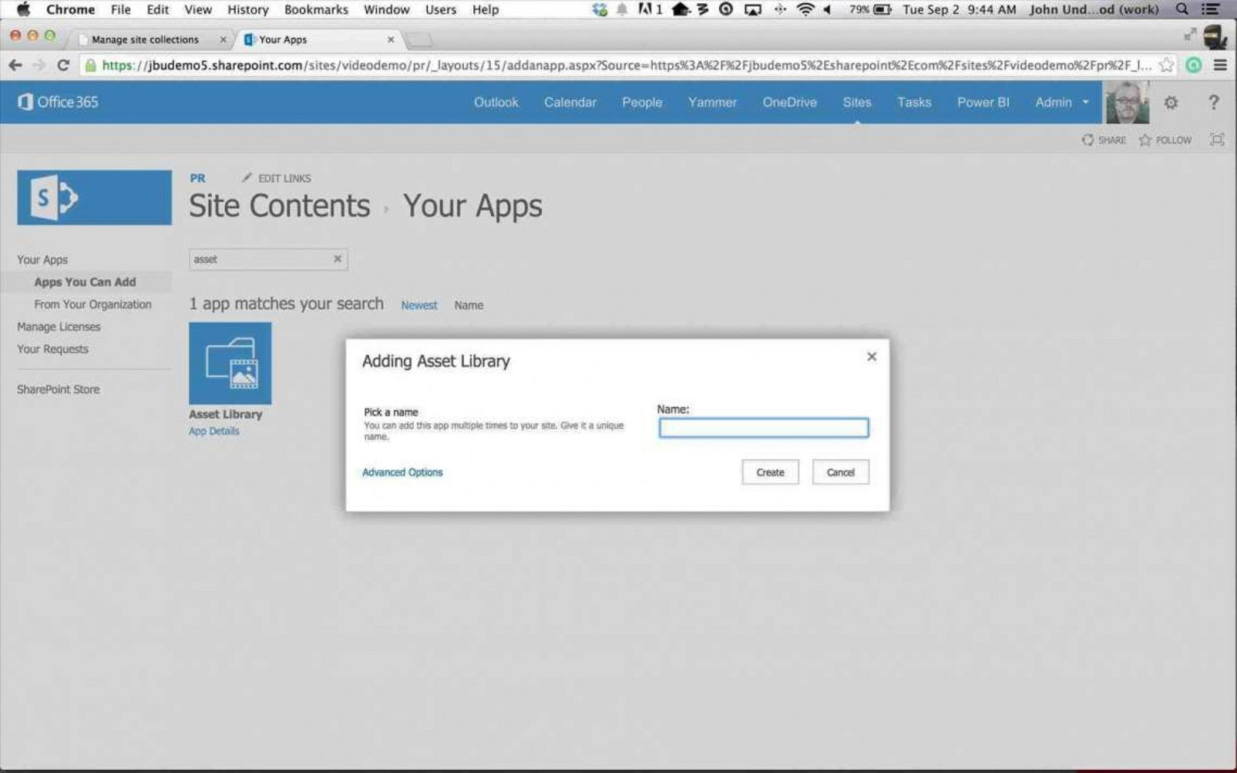This screenshot has height=773, width=1237.
Task: Sort apps by Name
Action: click(469, 305)
